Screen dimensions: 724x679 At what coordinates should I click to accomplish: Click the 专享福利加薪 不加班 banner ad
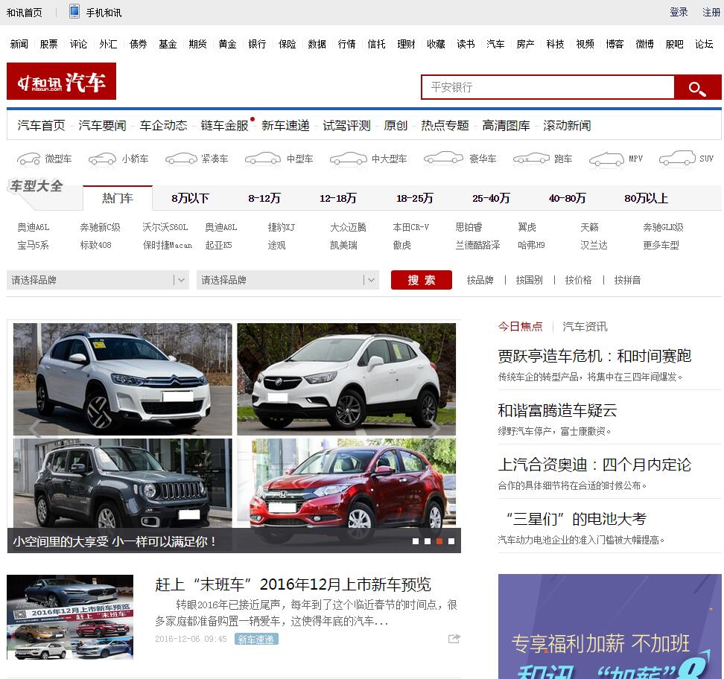click(x=609, y=626)
